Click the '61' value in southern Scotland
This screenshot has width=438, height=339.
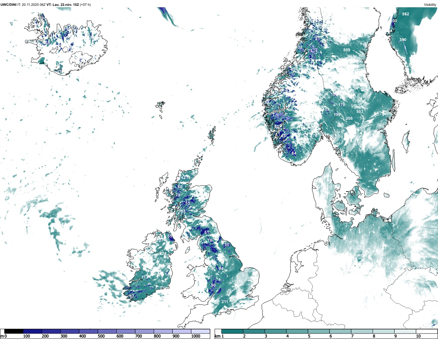pos(207,232)
